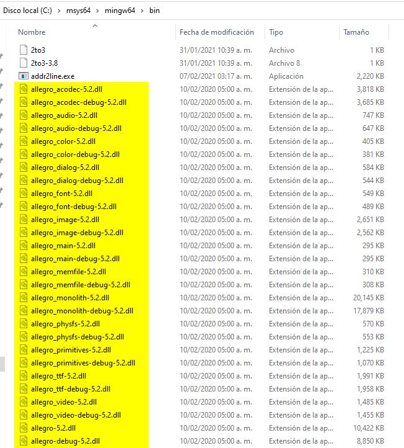This screenshot has width=404, height=448.
Task: Click the allegro_main-debug-5.2.dll file icon
Action: coord(24,259)
